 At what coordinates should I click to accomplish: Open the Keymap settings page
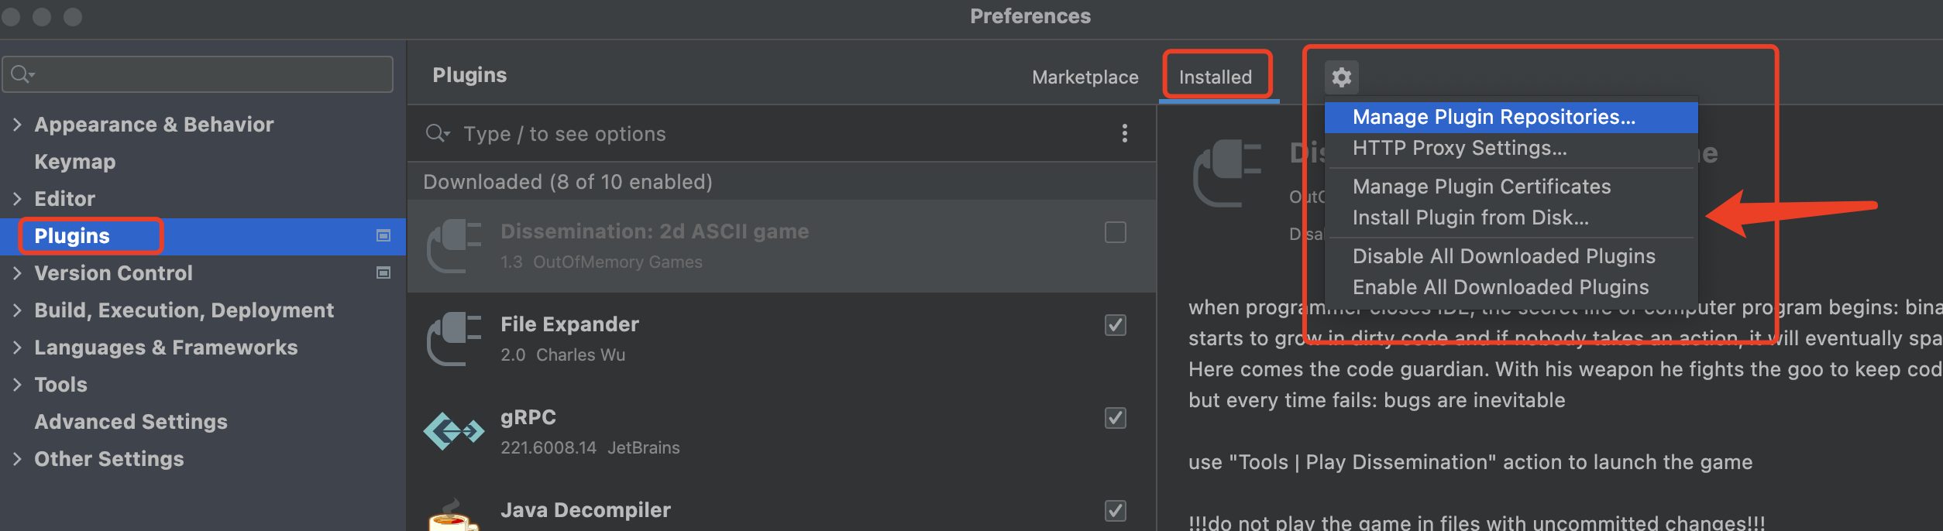tap(75, 162)
